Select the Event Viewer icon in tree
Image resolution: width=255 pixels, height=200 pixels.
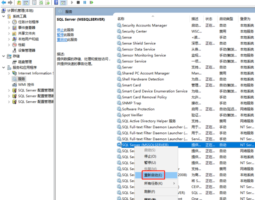click(x=15, y=28)
